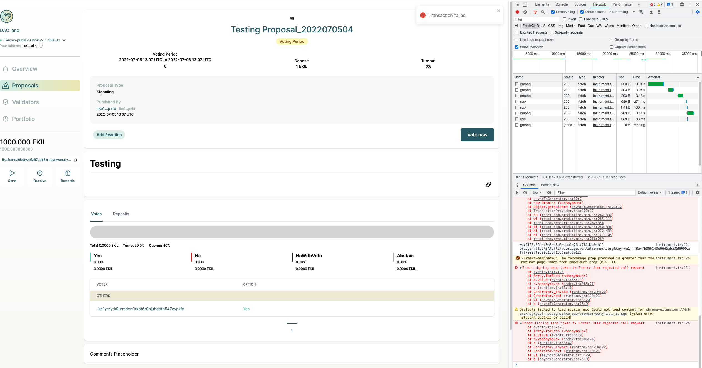
Task: Click the import HAR upload arrow icon
Action: pyautogui.click(x=651, y=12)
